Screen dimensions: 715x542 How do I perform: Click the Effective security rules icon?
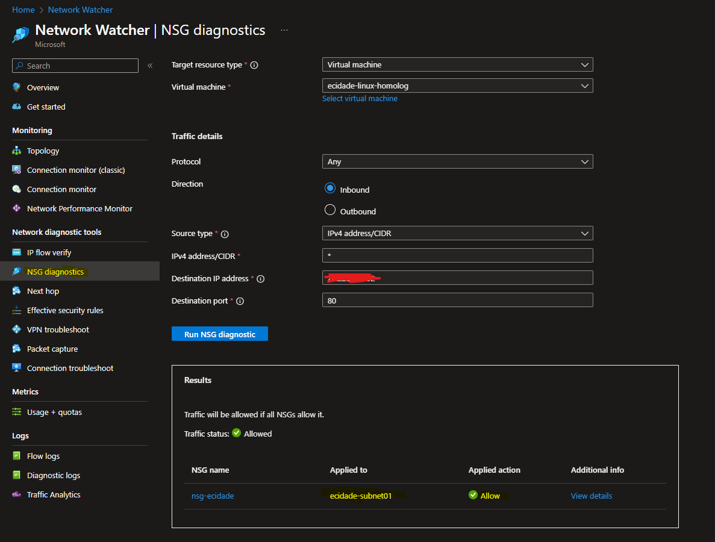pos(16,310)
